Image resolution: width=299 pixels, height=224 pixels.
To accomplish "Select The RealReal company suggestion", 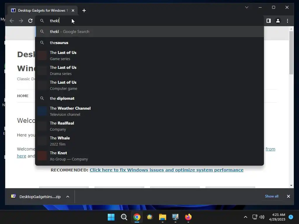I will 149,126.
